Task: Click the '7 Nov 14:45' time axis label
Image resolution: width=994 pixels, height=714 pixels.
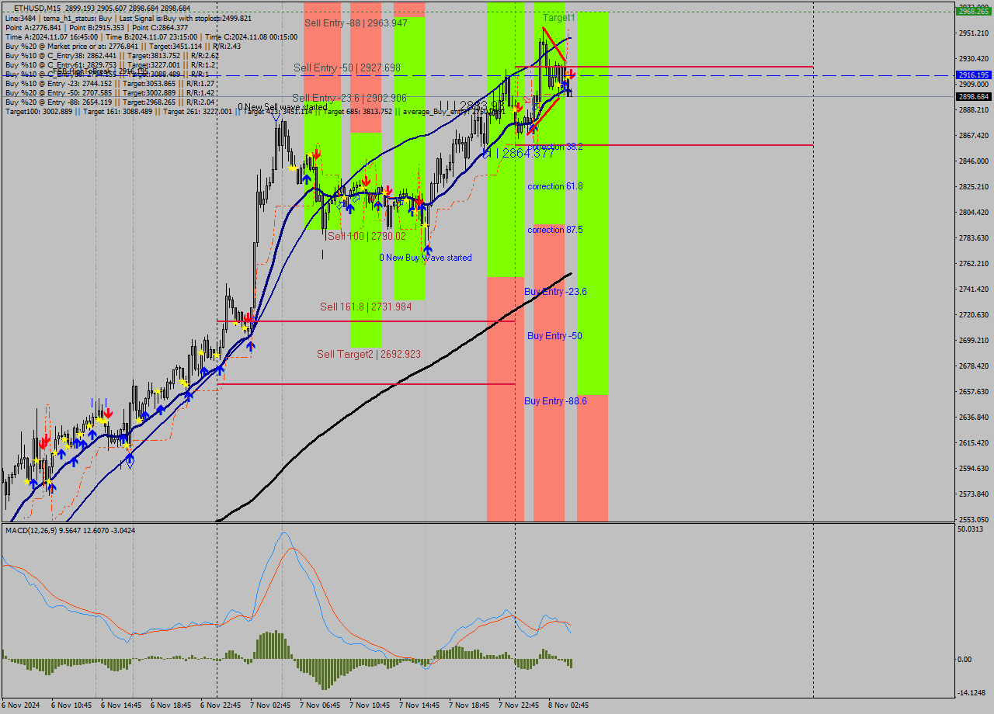Action: (419, 705)
